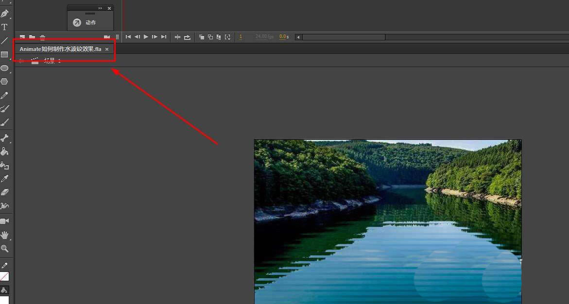The width and height of the screenshot is (569, 304).
Task: Switch to Animate如何制作水波纹效果.fla document tab
Action: [x=60, y=49]
